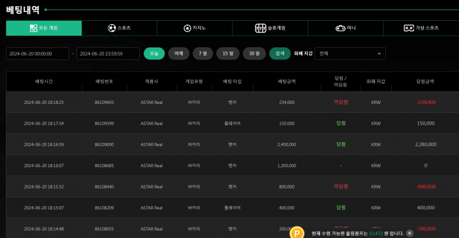Click 당첨 status for bet 86109399
Screen dimensions: 459x238
coord(341,123)
